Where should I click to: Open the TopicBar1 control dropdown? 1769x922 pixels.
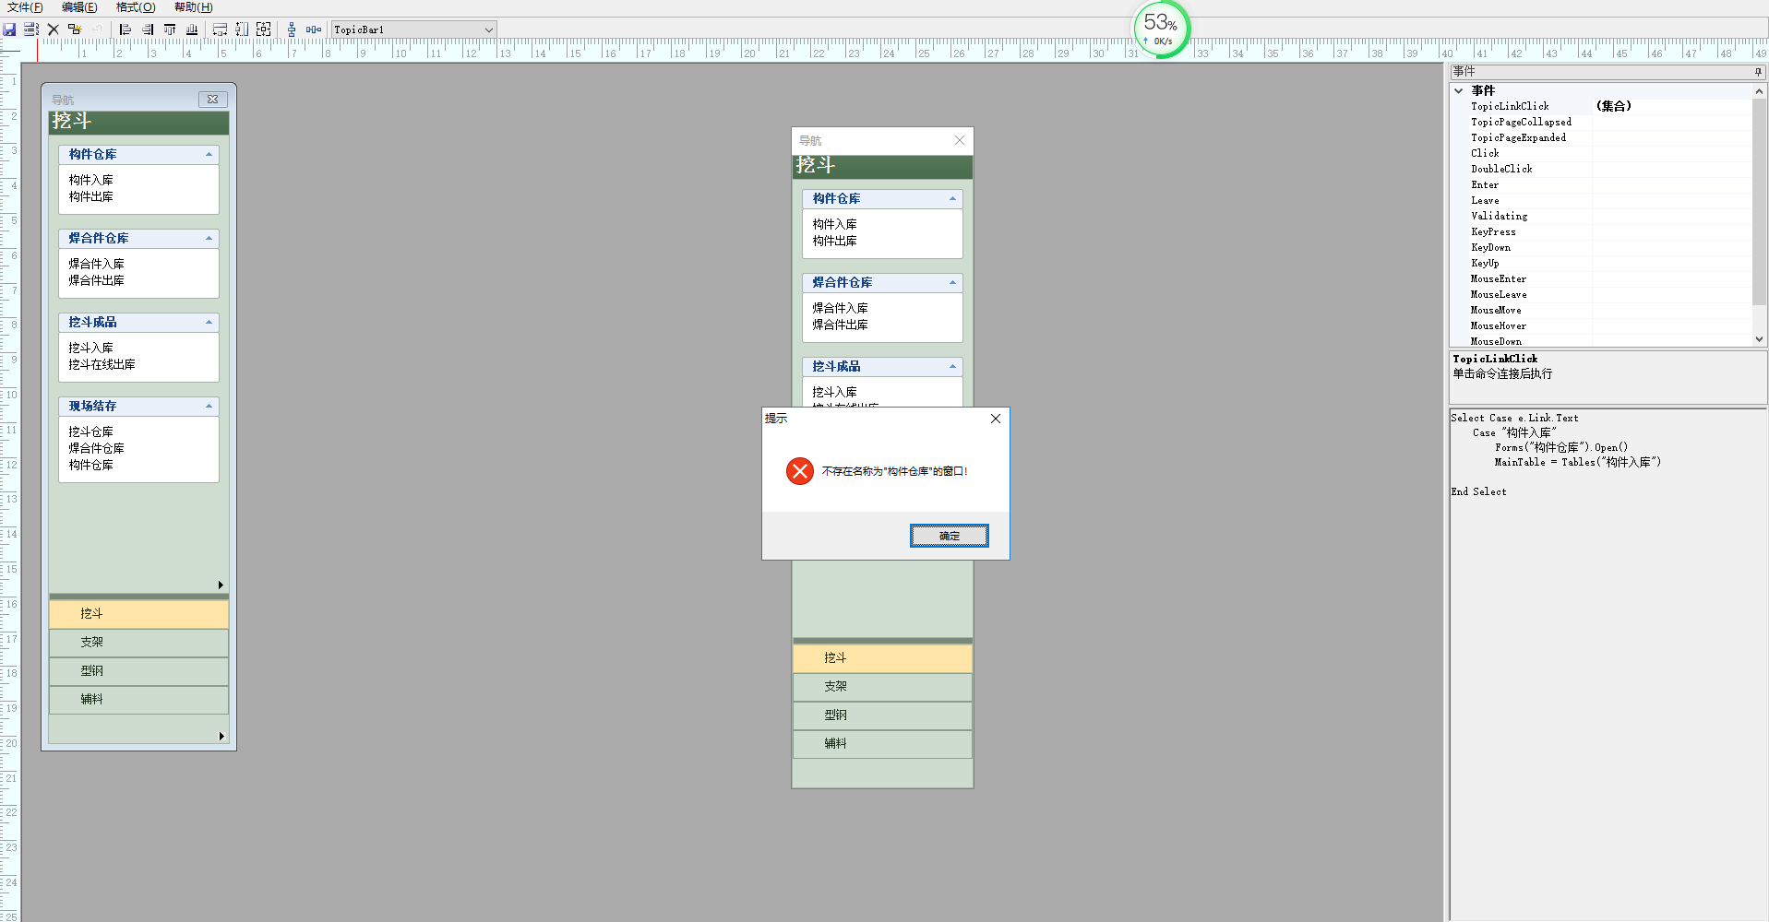pyautogui.click(x=488, y=30)
